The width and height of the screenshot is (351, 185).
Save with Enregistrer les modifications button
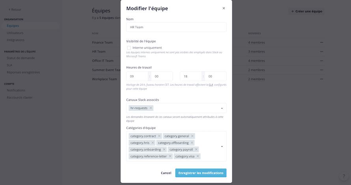tap(201, 173)
